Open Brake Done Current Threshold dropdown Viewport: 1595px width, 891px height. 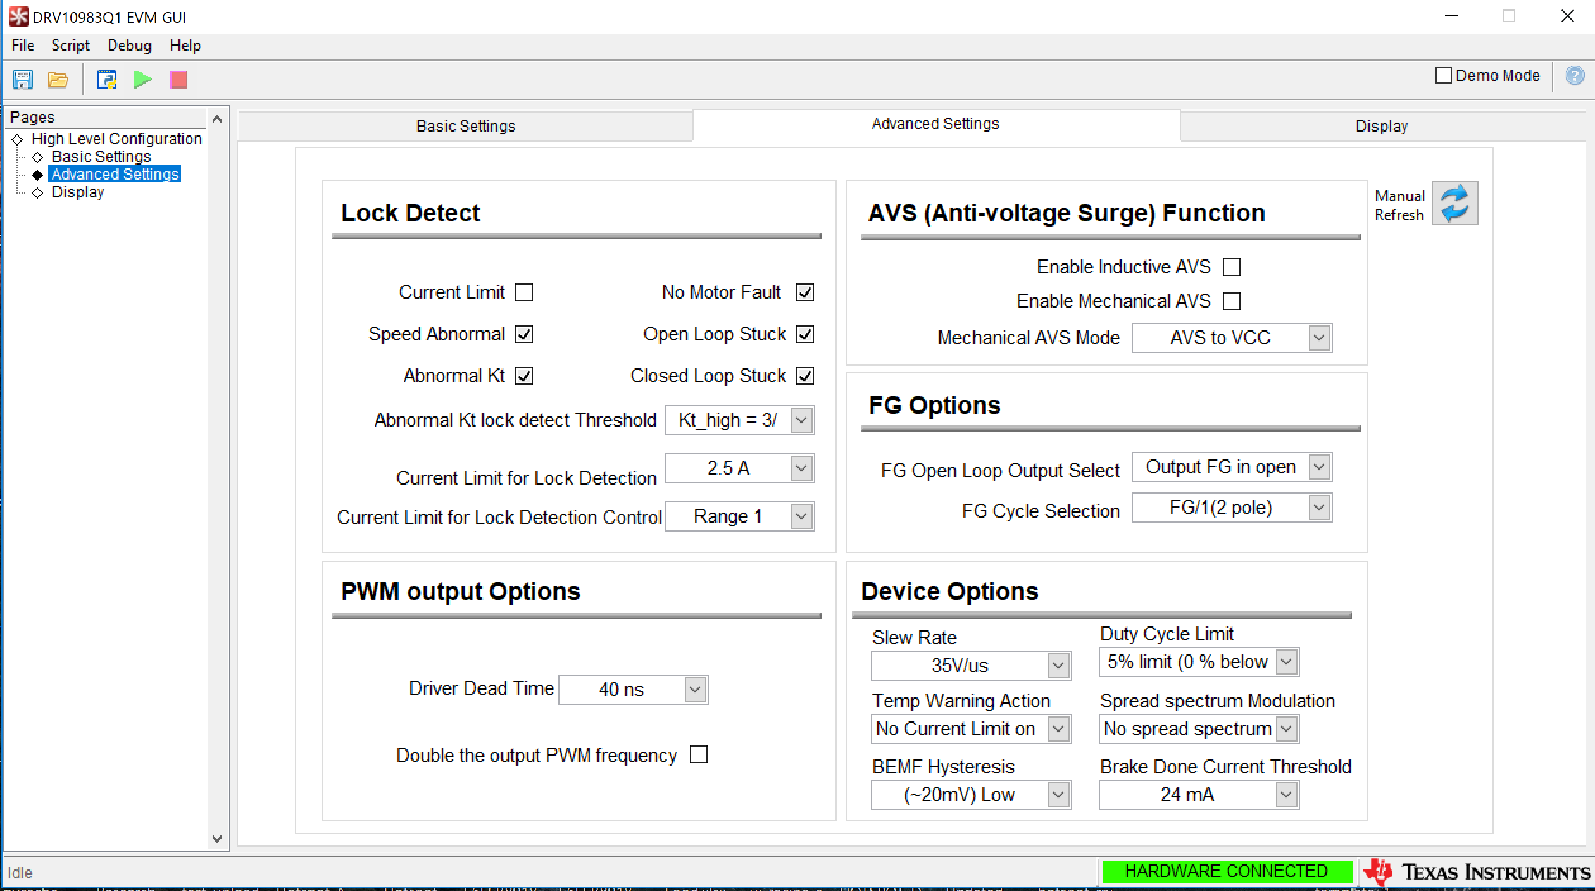click(1199, 795)
